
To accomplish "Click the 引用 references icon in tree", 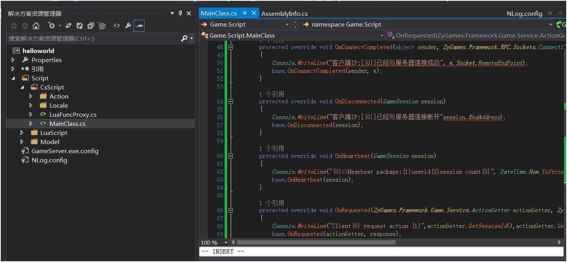I will [x=25, y=69].
